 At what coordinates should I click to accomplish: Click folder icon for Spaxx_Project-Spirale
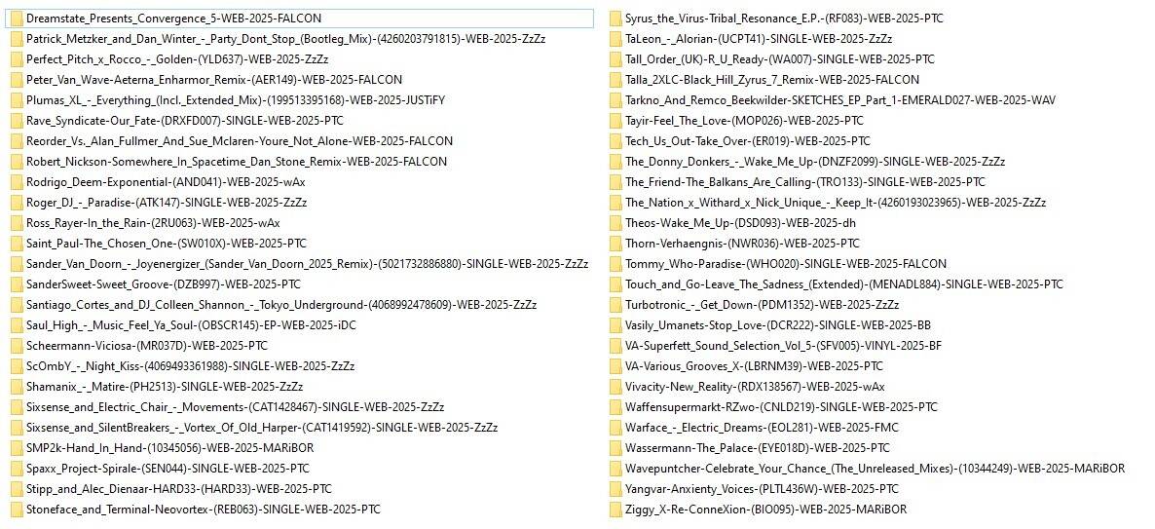coord(17,468)
